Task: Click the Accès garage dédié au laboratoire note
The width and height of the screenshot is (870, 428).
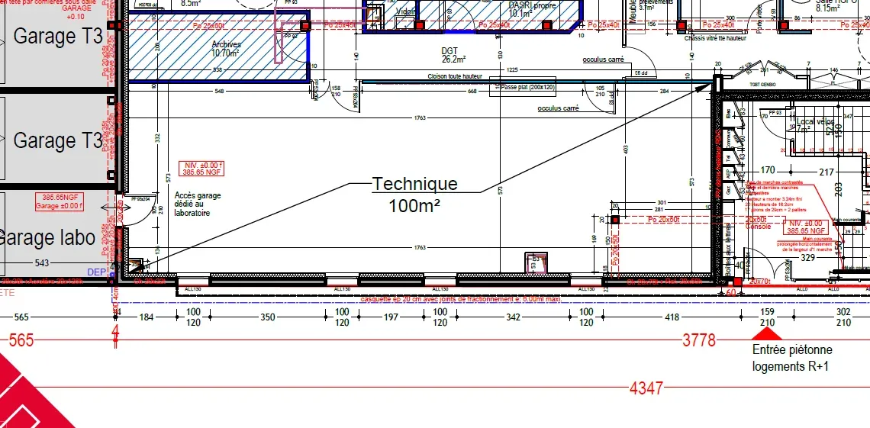Action: pyautogui.click(x=198, y=204)
